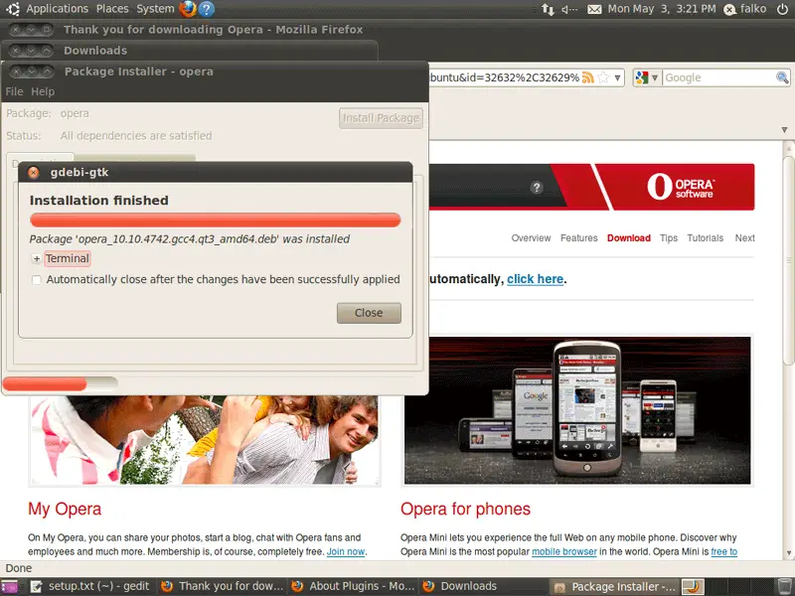The height and width of the screenshot is (596, 795).
Task: Switch to About Plugins taskbar button
Action: tap(353, 586)
